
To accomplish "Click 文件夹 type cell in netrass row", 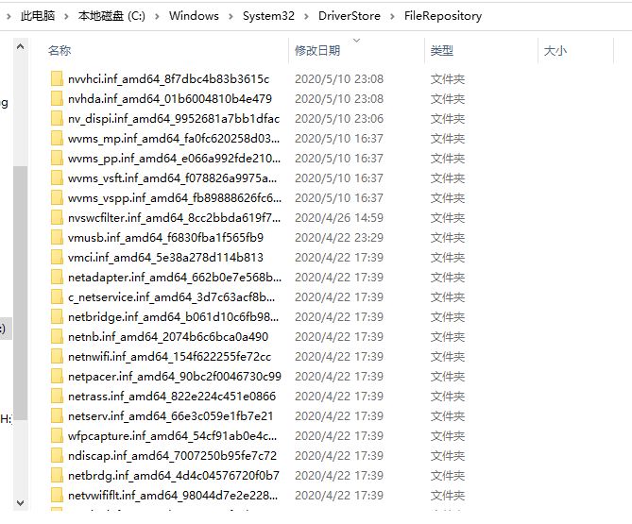I will click(448, 396).
